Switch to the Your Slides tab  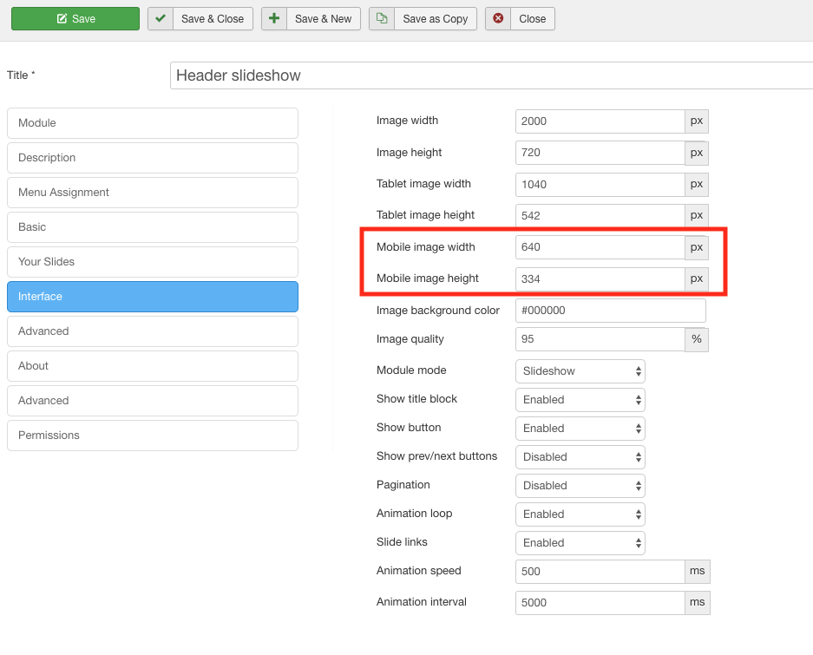point(153,262)
